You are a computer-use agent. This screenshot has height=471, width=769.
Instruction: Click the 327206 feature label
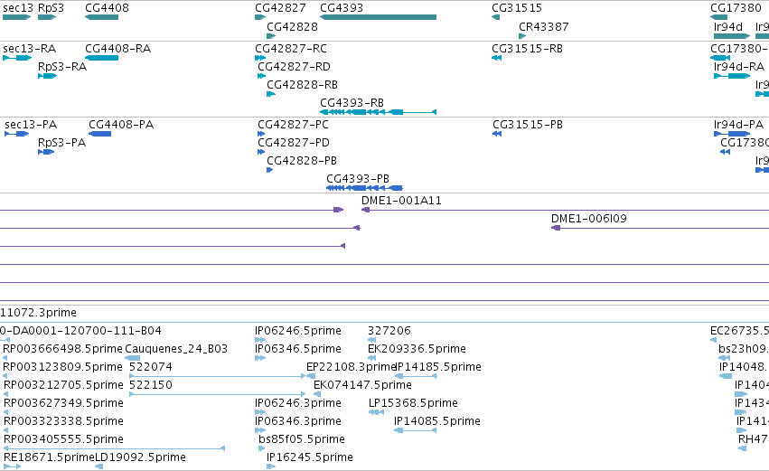389,331
